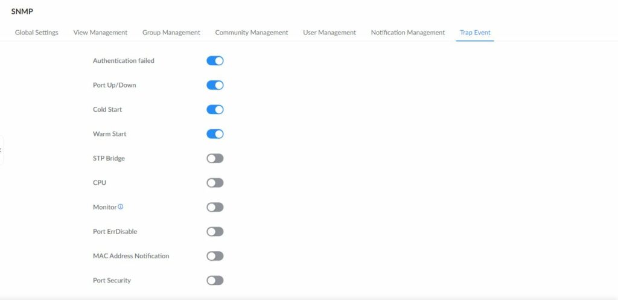Click the SNMP page heading
618x300 pixels.
pyautogui.click(x=22, y=11)
